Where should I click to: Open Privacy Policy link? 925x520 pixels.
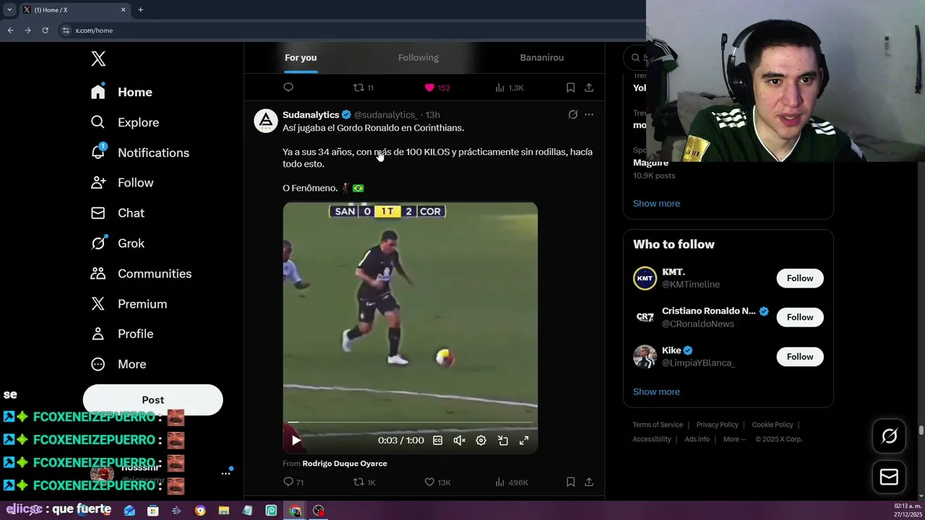point(717,425)
